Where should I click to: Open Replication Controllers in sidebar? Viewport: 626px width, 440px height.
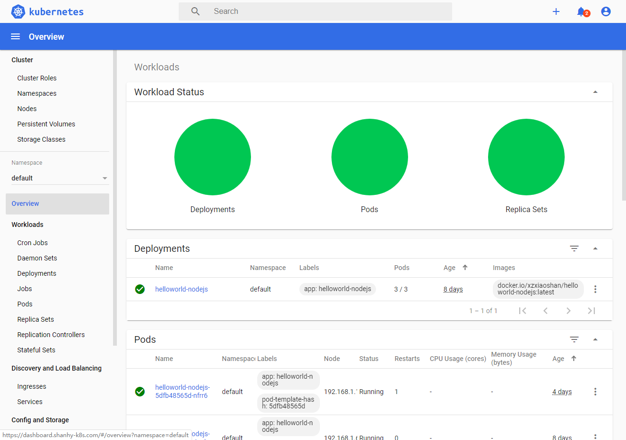51,335
